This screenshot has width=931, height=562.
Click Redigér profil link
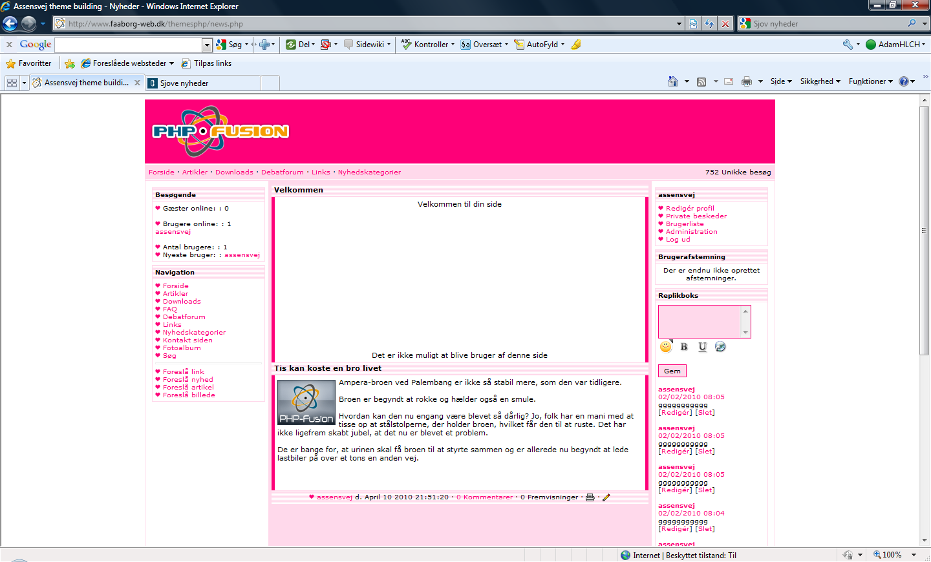[690, 209]
